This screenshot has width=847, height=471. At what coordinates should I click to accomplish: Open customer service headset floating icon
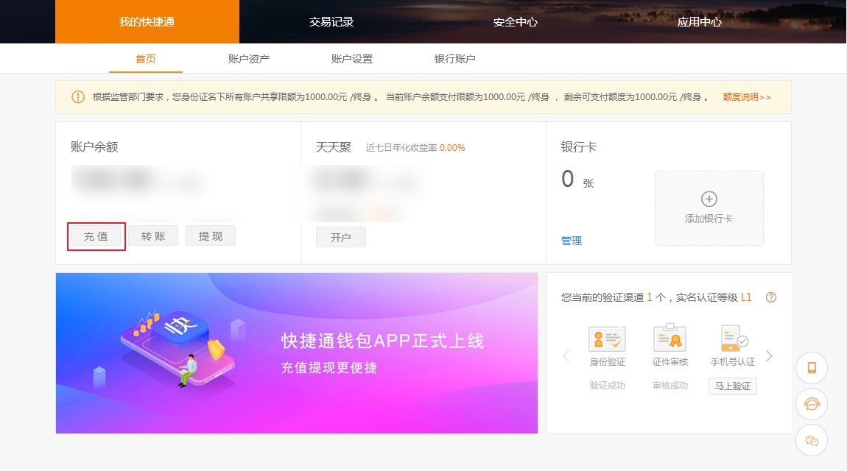tap(812, 404)
